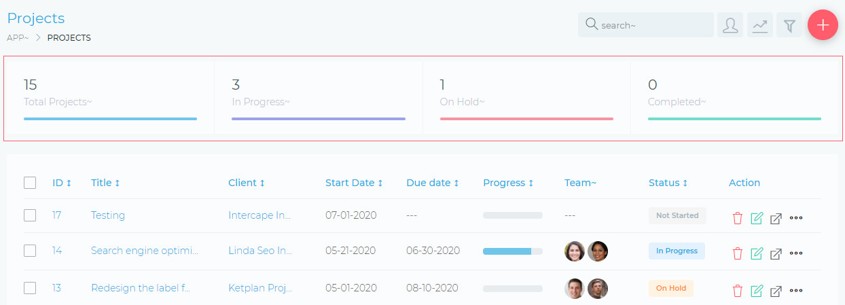Click the progress bar of project 14

tap(512, 251)
